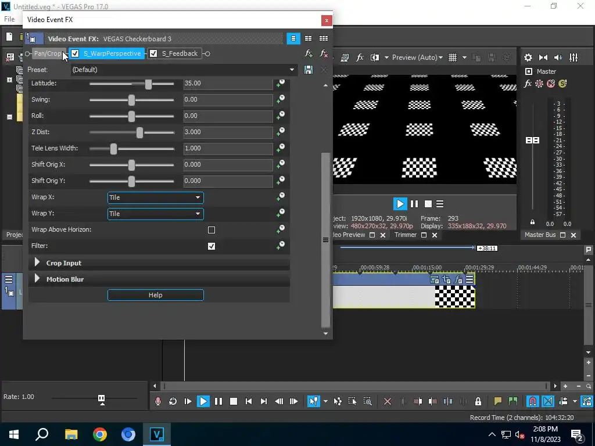Adjust the Tele Lens Width slider
Viewport: 595px width, 446px height.
(113, 149)
